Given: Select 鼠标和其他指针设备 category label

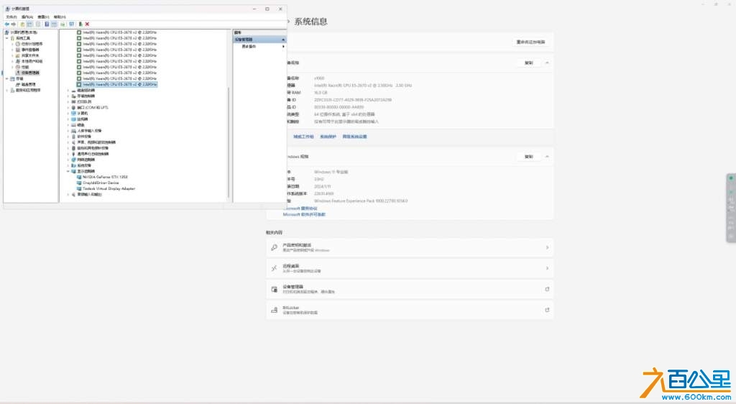Looking at the screenshot, I should pos(93,148).
